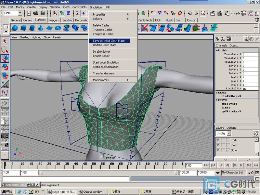Create a NURBS cube from the shelf
The image size is (260, 195).
pos(23,28)
